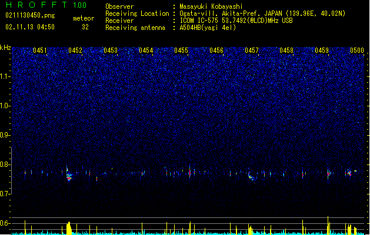Click the tallest yellow power spike near 0459
370x235 pixels.
point(328,226)
